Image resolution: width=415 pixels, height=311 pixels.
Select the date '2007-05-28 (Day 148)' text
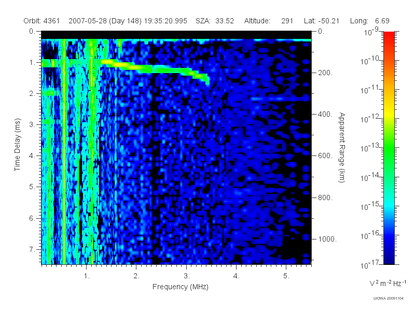pos(105,21)
